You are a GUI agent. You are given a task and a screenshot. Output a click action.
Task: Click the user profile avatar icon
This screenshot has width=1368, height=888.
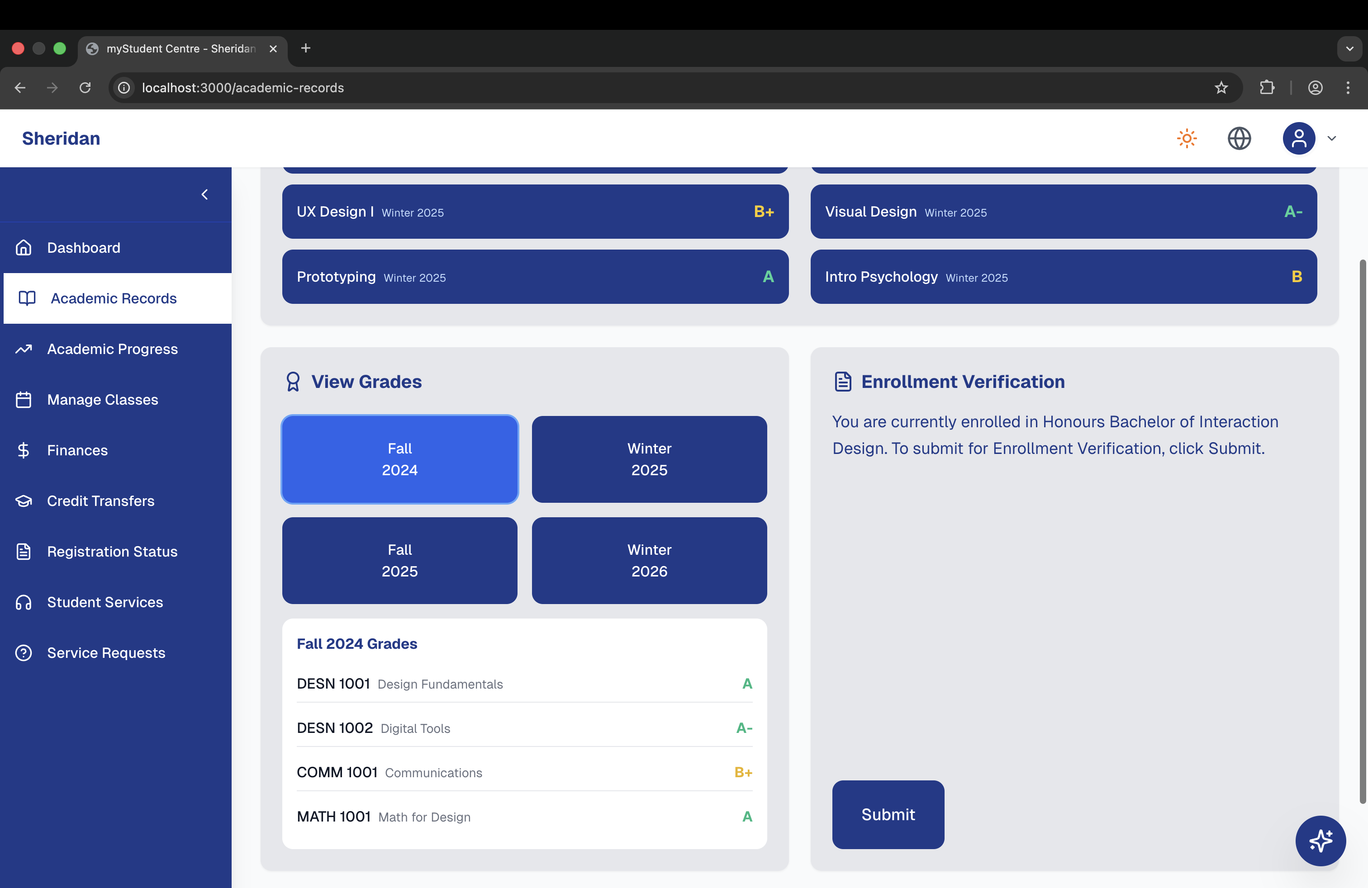coord(1298,138)
